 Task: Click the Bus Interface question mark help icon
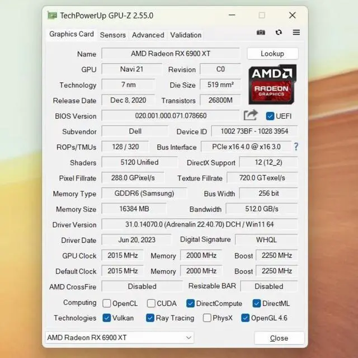click(296, 147)
